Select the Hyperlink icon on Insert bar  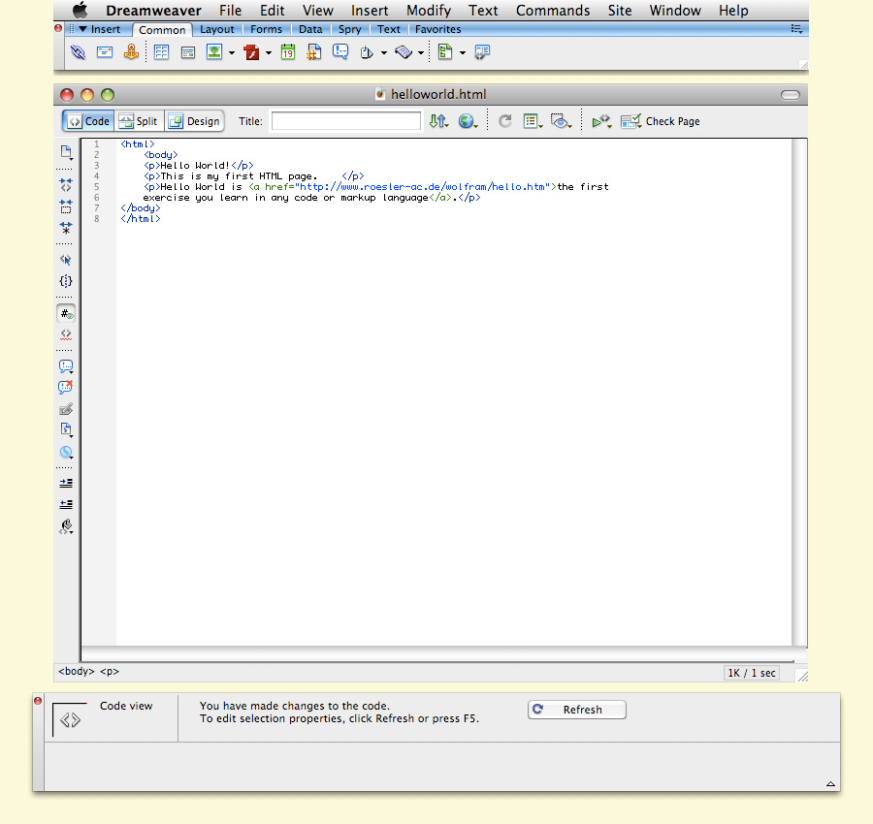pos(78,51)
